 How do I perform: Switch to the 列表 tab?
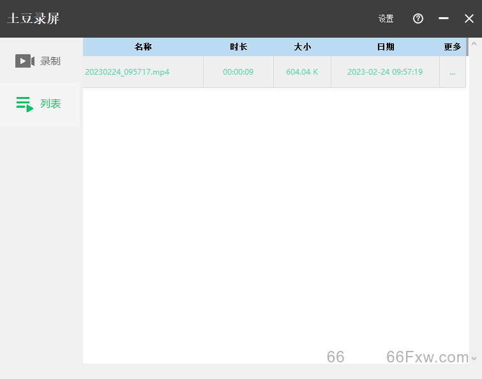[x=50, y=104]
